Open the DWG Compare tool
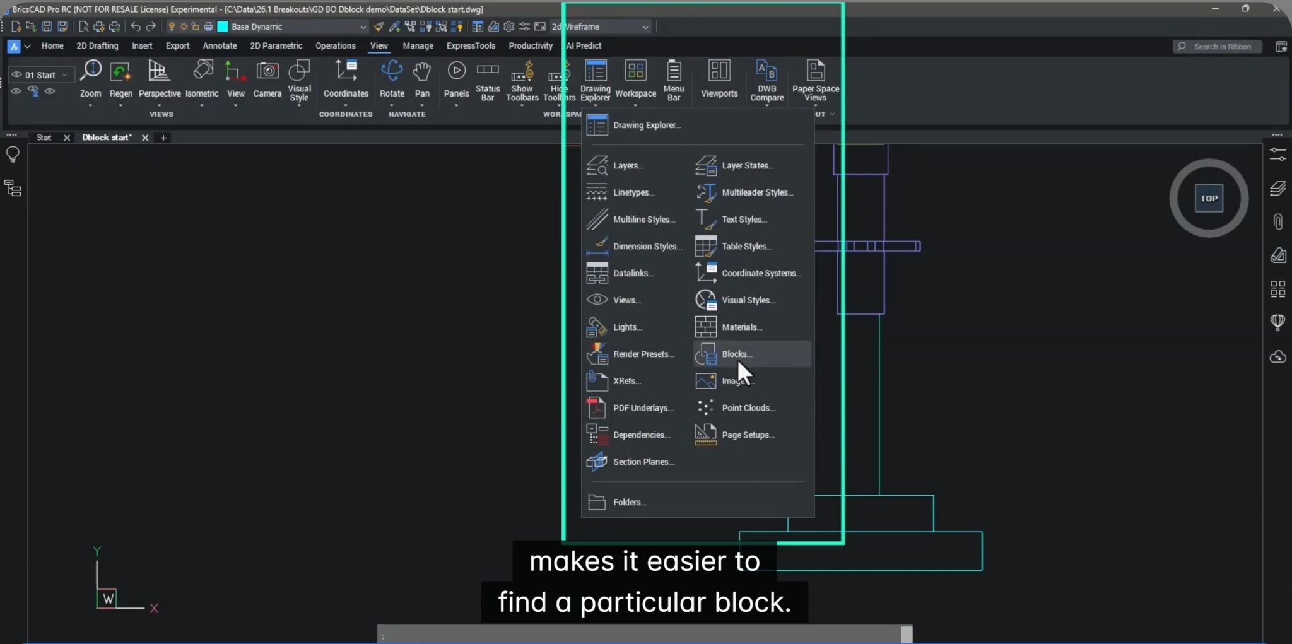The height and width of the screenshot is (644, 1292). (766, 81)
